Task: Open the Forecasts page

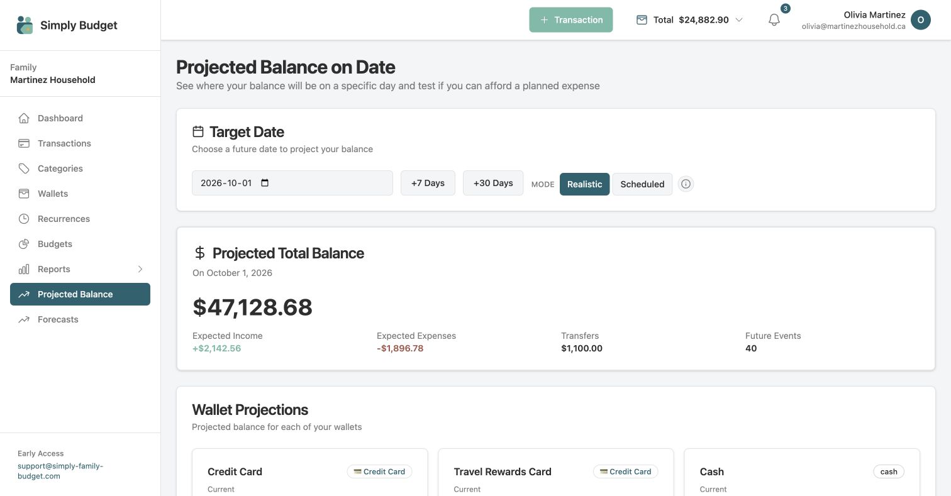Action: 80,319
